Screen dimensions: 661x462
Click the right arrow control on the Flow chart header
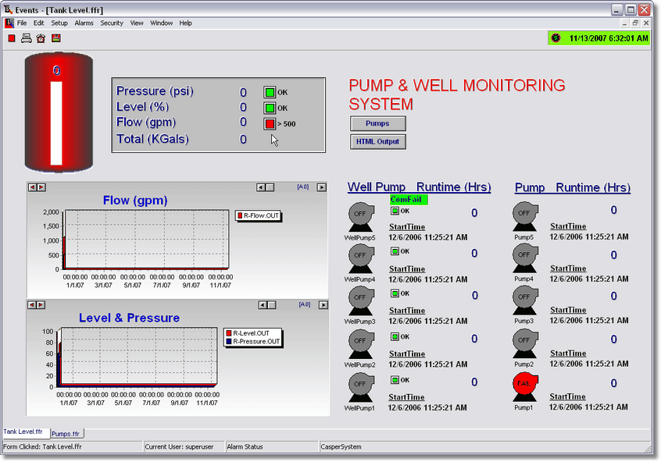pyautogui.click(x=322, y=187)
